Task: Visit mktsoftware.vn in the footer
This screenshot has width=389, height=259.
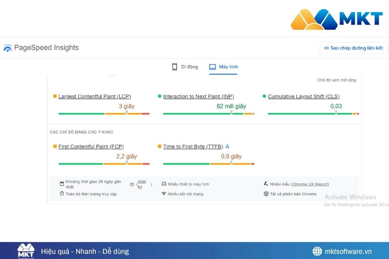Action: (x=348, y=251)
